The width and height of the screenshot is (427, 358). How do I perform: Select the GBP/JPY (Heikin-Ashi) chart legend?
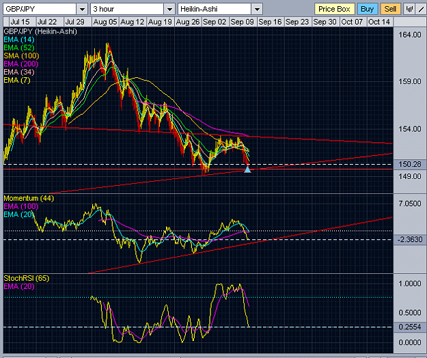(40, 31)
